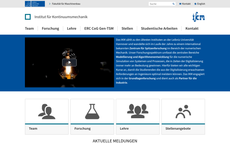Image resolution: width=230 pixels, height=143 pixels.
Task: Open the Institut für Kontinuumsmechanik title
Action: click(61, 17)
